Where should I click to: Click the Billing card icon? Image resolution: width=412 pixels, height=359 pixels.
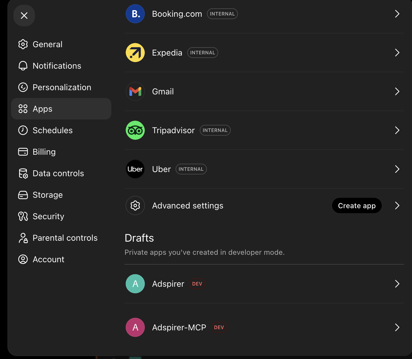(x=23, y=152)
